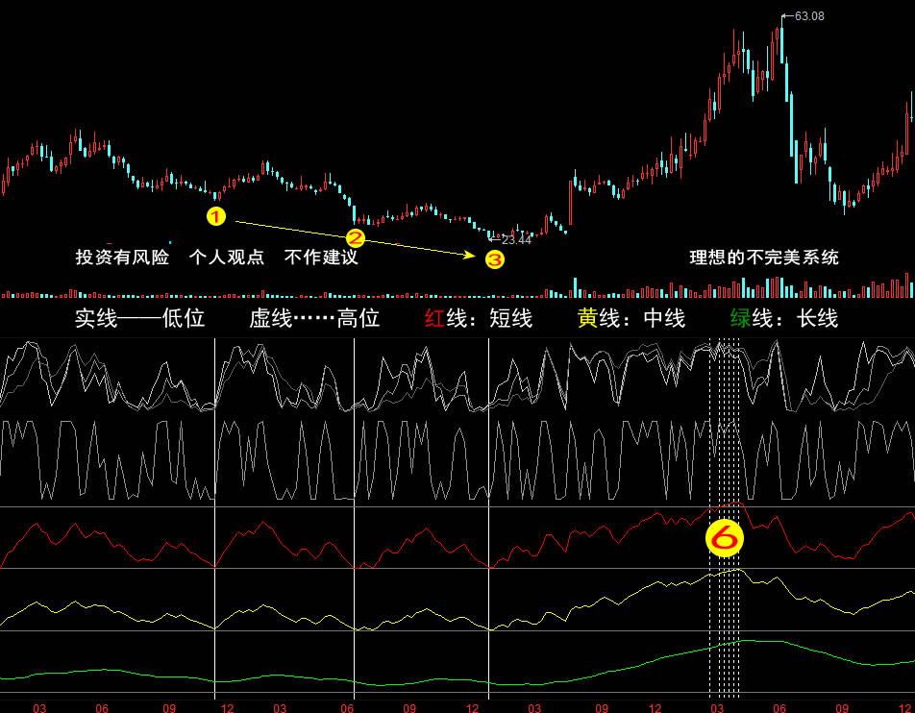This screenshot has width=915, height=713.
Task: Select the large yellow marker numbered 6
Action: (x=725, y=539)
